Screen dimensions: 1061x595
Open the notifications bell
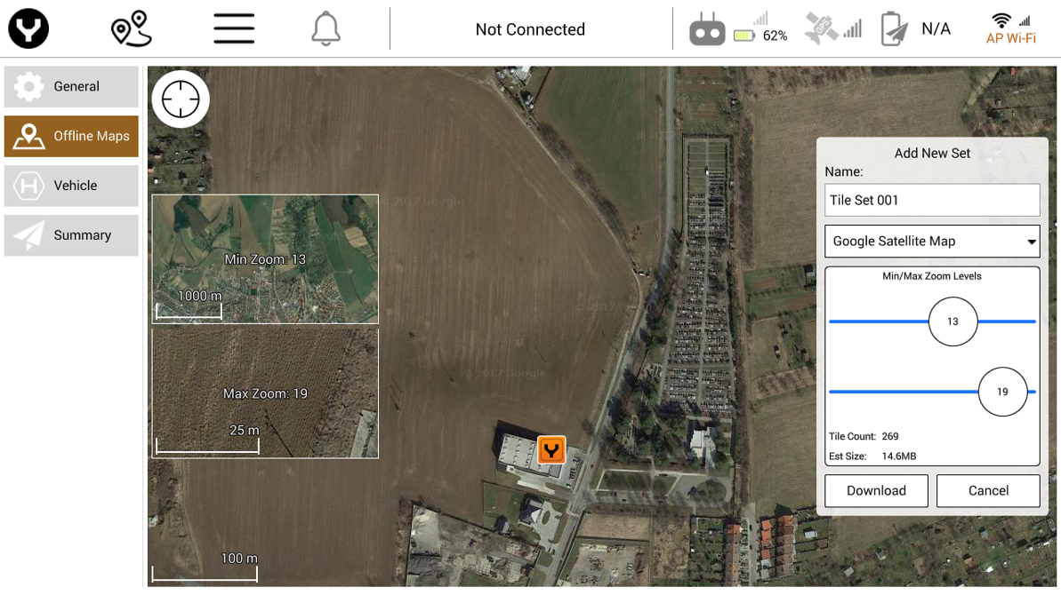(x=326, y=28)
